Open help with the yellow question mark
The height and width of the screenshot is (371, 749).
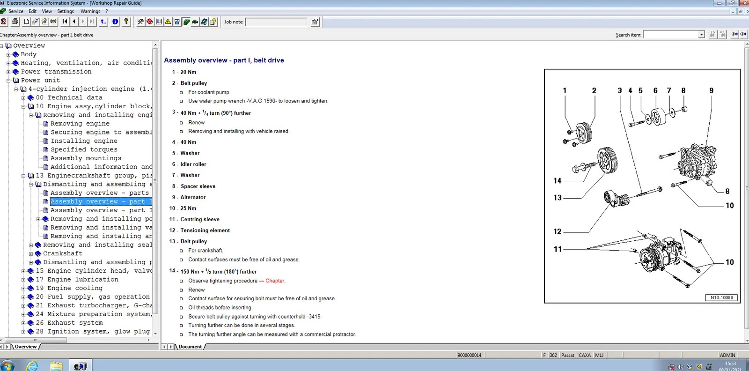tap(126, 22)
